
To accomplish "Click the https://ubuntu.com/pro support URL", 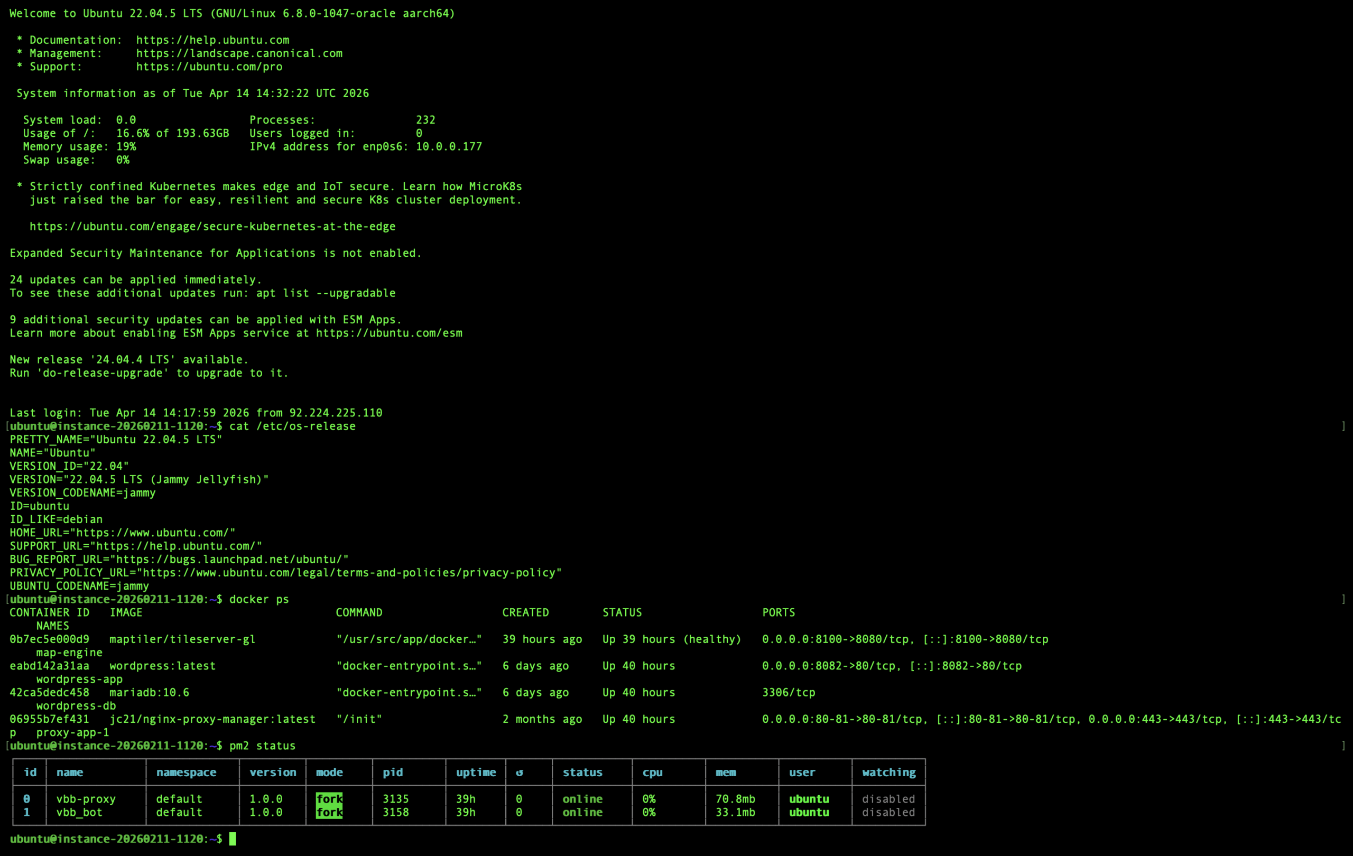I will tap(209, 67).
